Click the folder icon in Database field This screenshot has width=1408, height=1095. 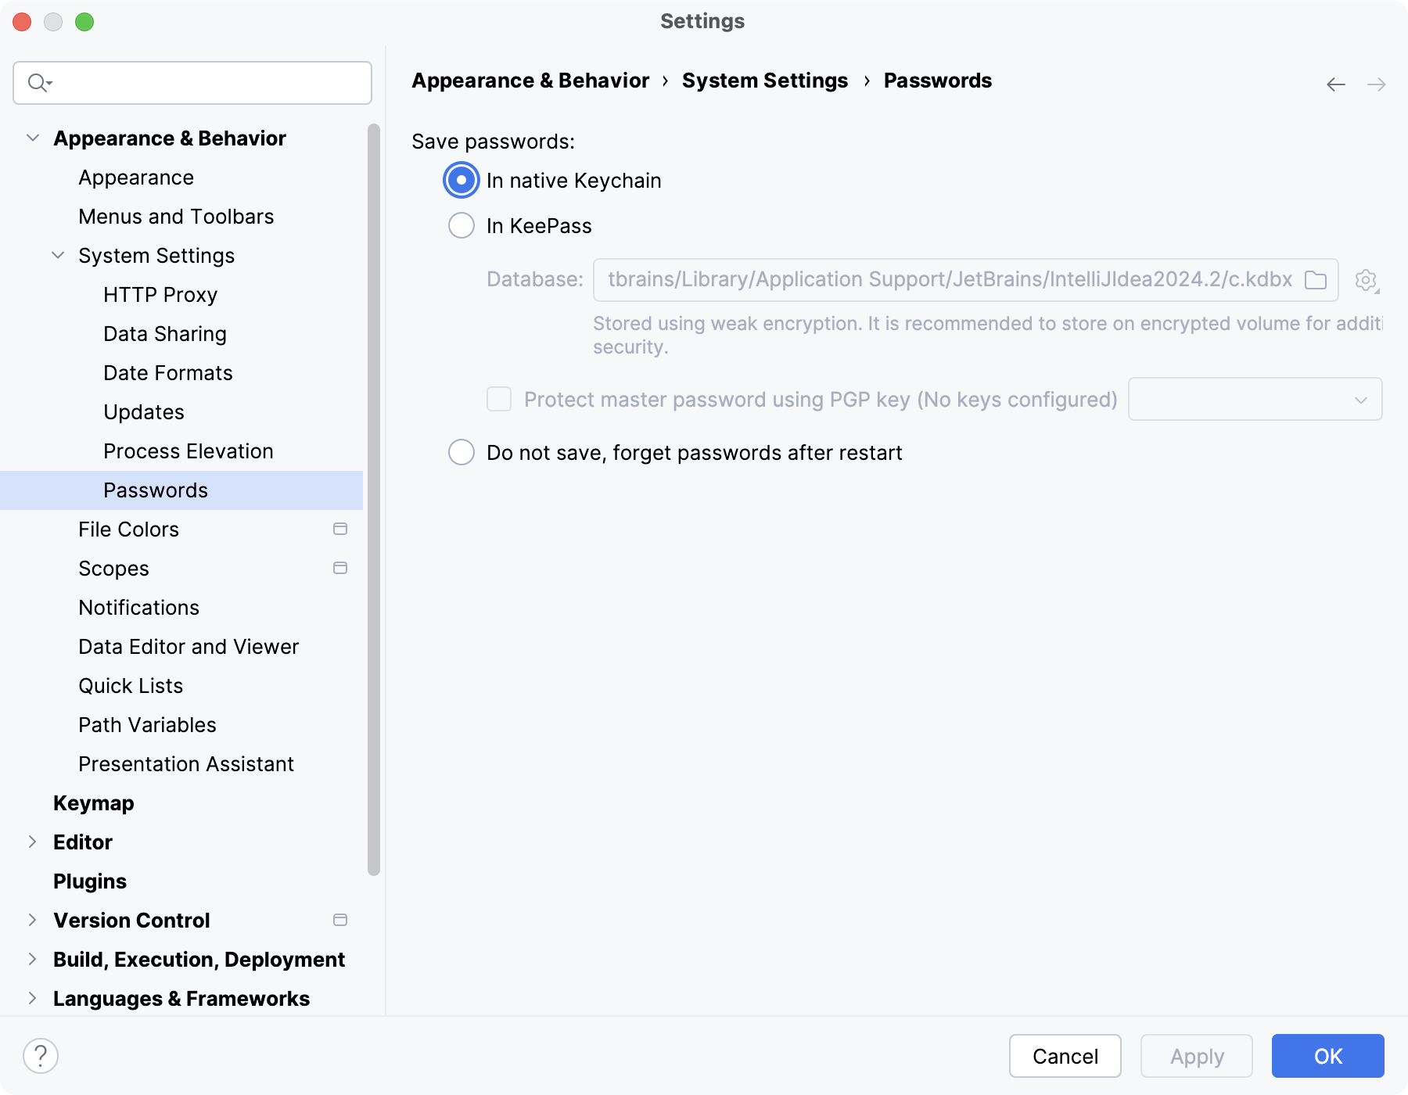click(x=1316, y=280)
